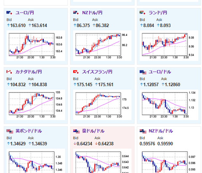Click the Euro/Yen flag icon
Screen dimensions: 202x173
point(9,13)
